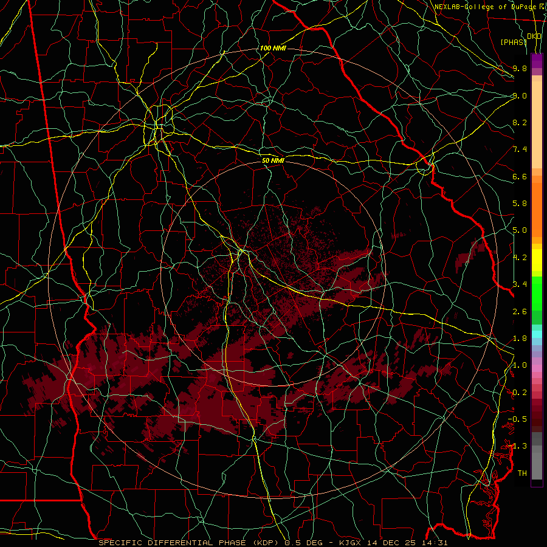The width and height of the screenshot is (547, 547).
Task: Click the 5.0 value on the scale
Action: click(520, 230)
